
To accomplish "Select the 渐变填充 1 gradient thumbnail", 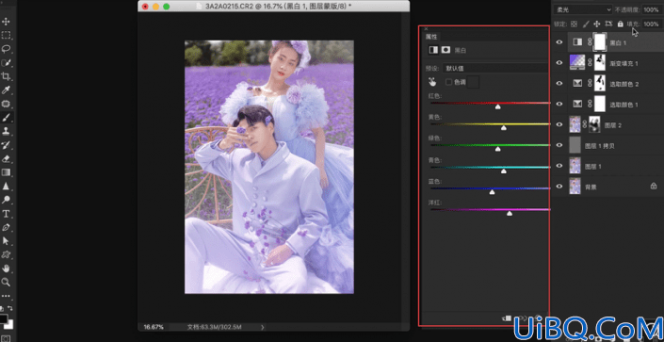I will (x=577, y=63).
